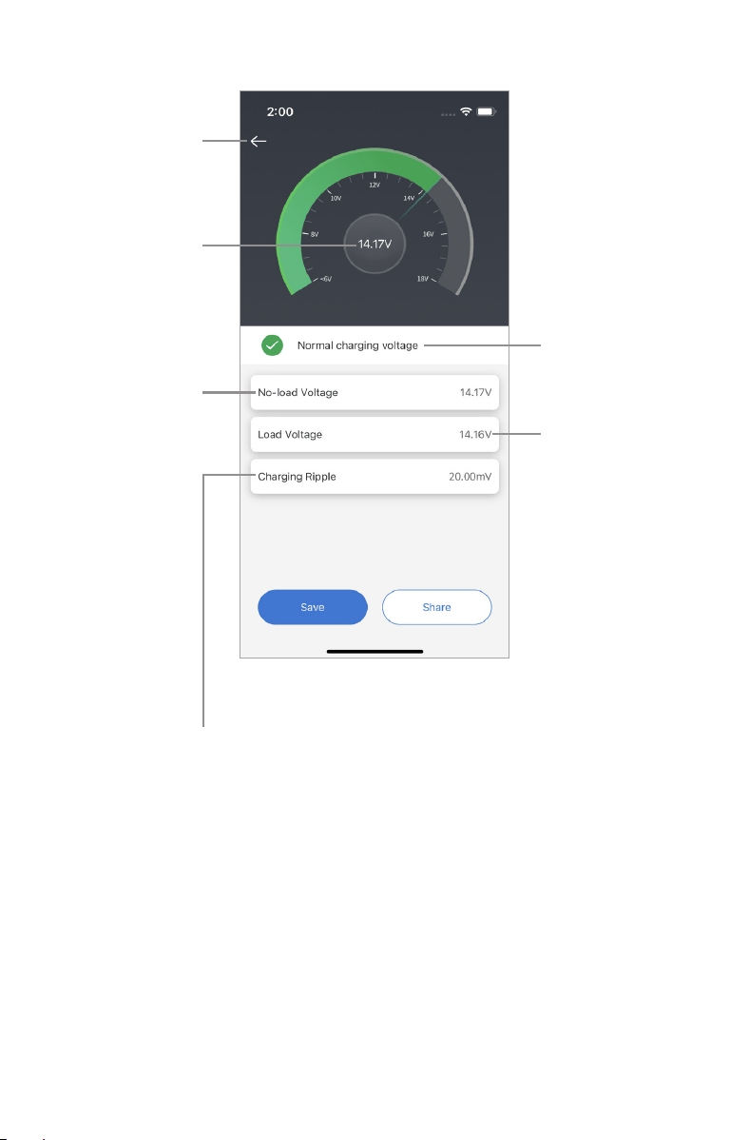The height and width of the screenshot is (1140, 749).
Task: Click the 20.00mV ripple value
Action: click(x=471, y=477)
